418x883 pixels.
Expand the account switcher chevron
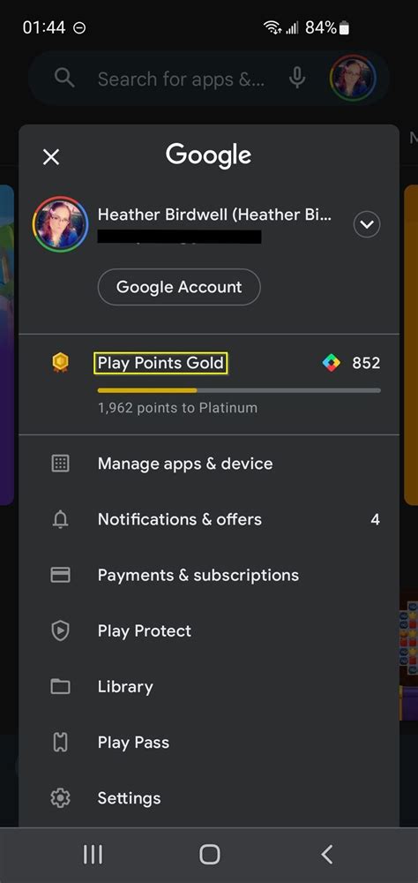point(367,224)
